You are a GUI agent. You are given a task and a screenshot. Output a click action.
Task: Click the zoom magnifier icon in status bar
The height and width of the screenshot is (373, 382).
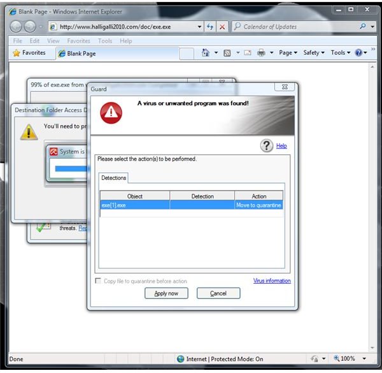337,358
